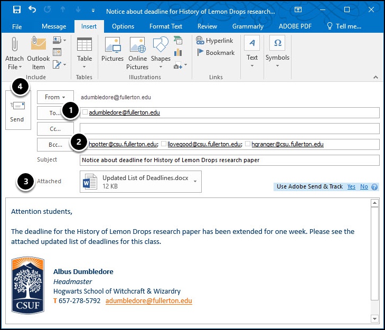Viewport: 385px width, 330px height.
Task: Open the From account dropdown
Action: click(55, 97)
